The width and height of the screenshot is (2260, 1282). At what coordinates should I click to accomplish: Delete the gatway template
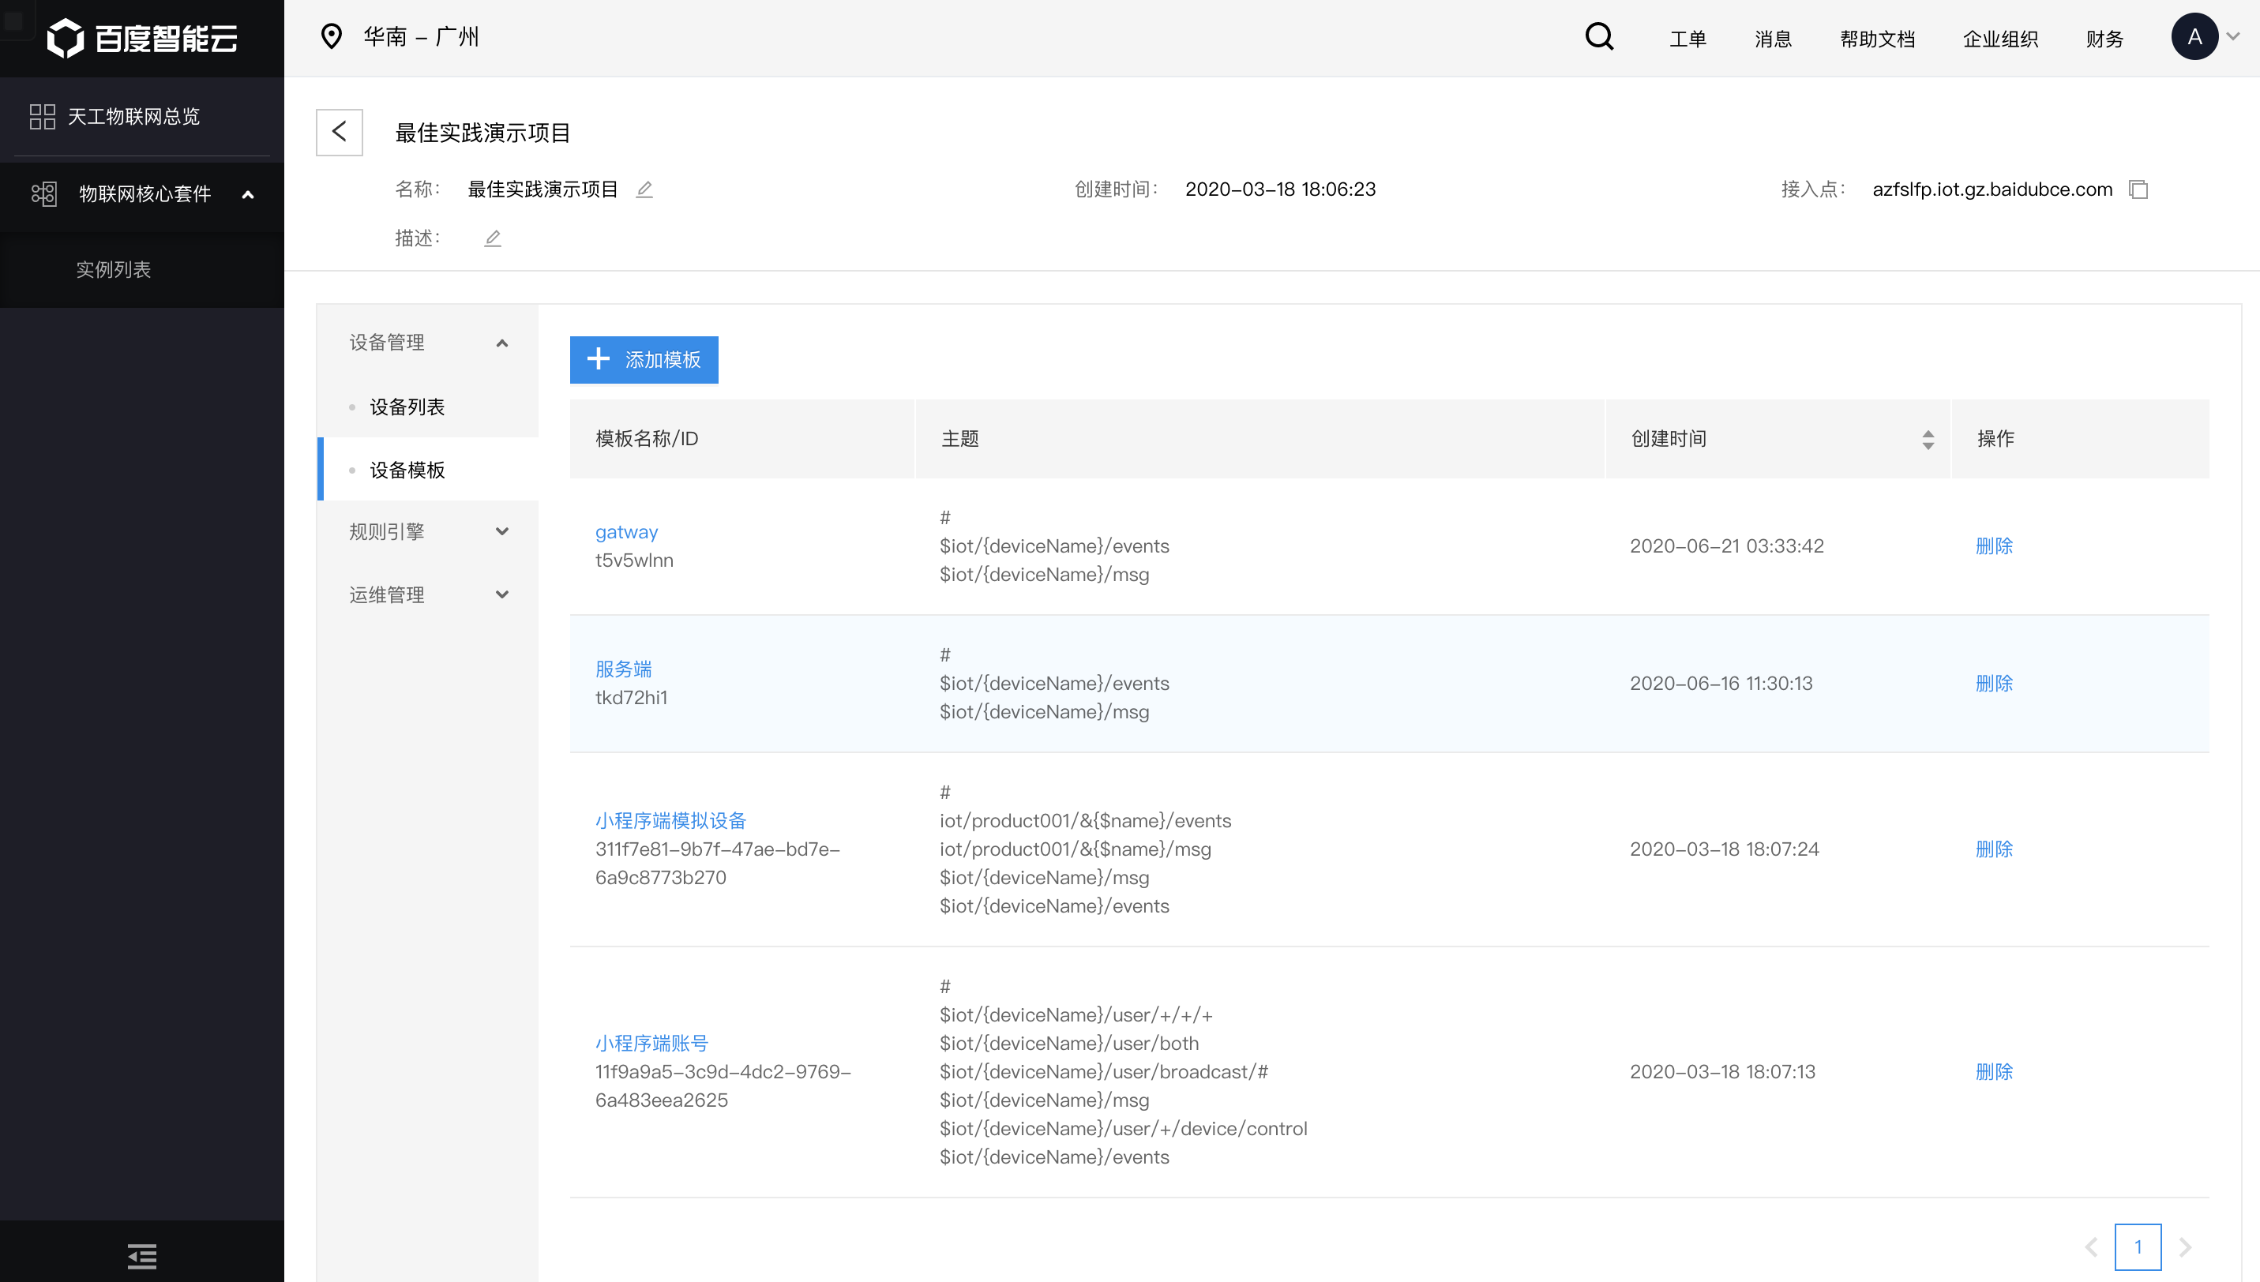pos(1994,546)
